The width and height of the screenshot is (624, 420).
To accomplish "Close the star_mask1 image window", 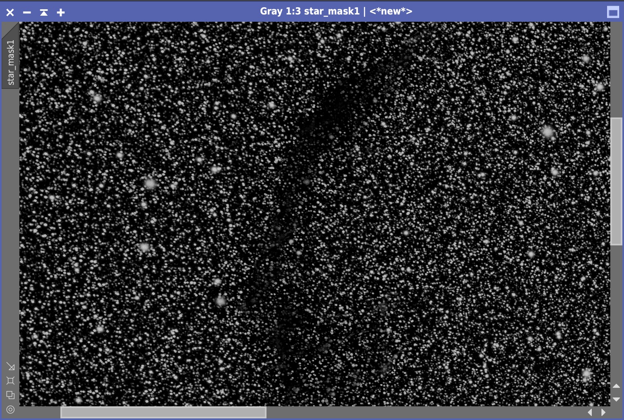I will pos(10,12).
